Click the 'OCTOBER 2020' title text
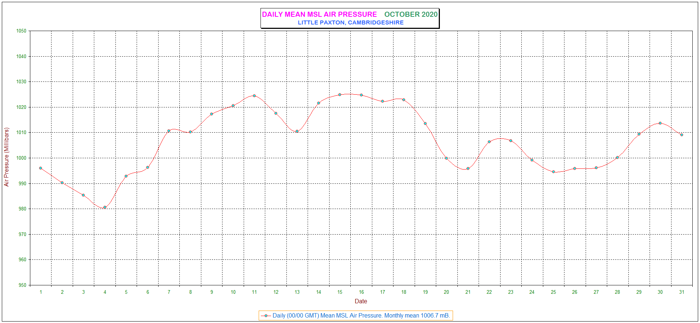700x323 pixels. coord(411,14)
